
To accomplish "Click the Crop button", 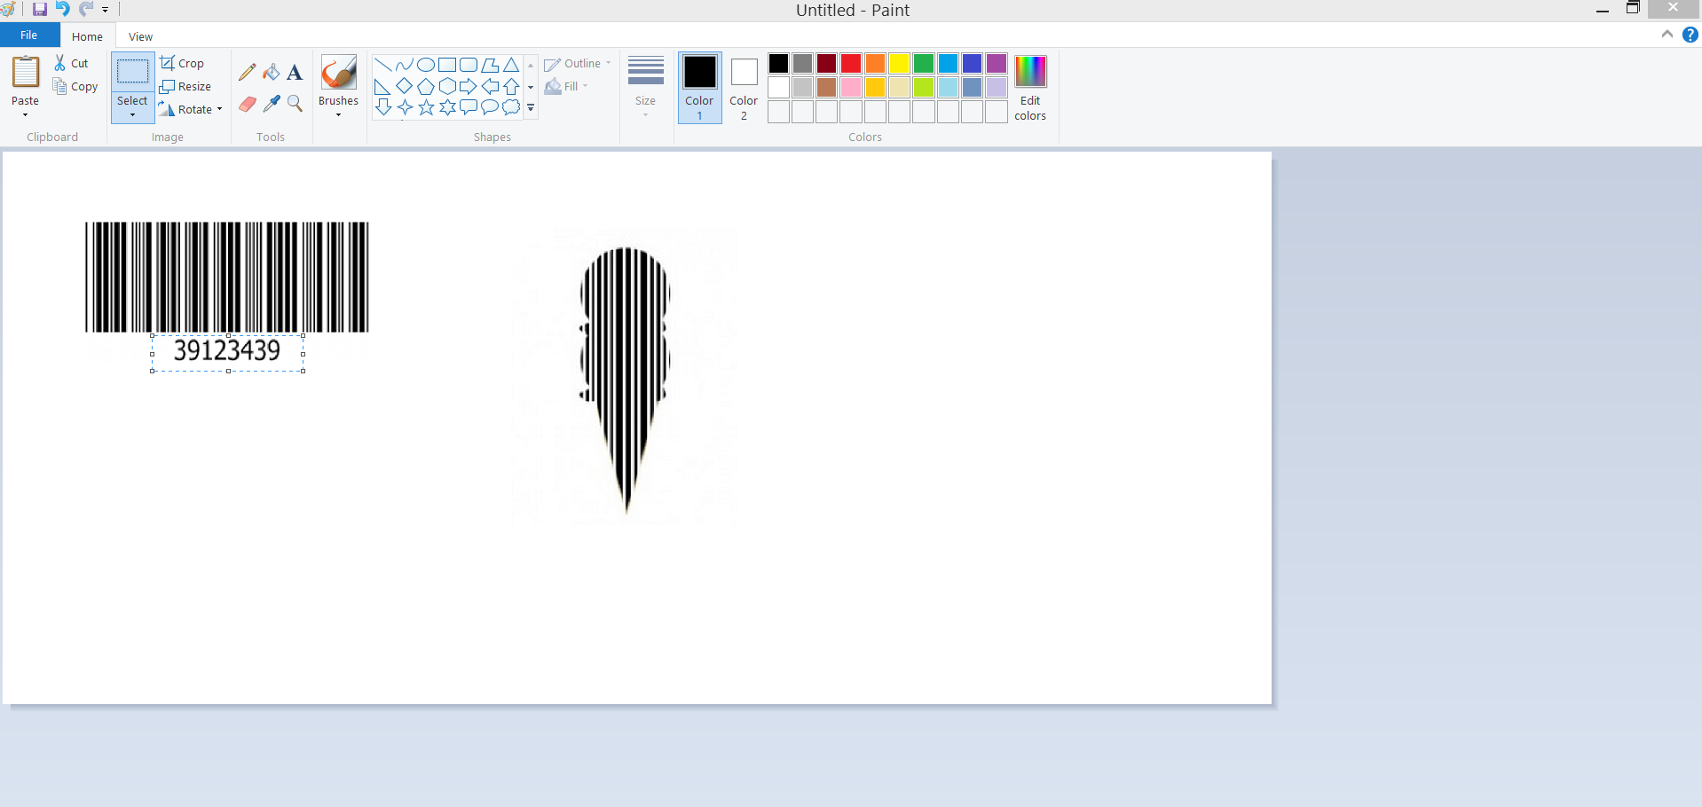I will [182, 63].
